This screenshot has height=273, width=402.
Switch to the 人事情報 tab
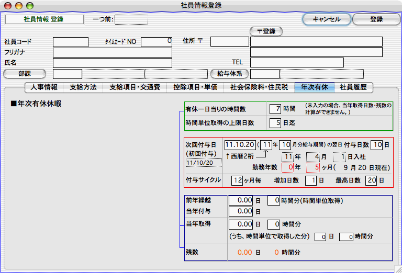[44, 87]
